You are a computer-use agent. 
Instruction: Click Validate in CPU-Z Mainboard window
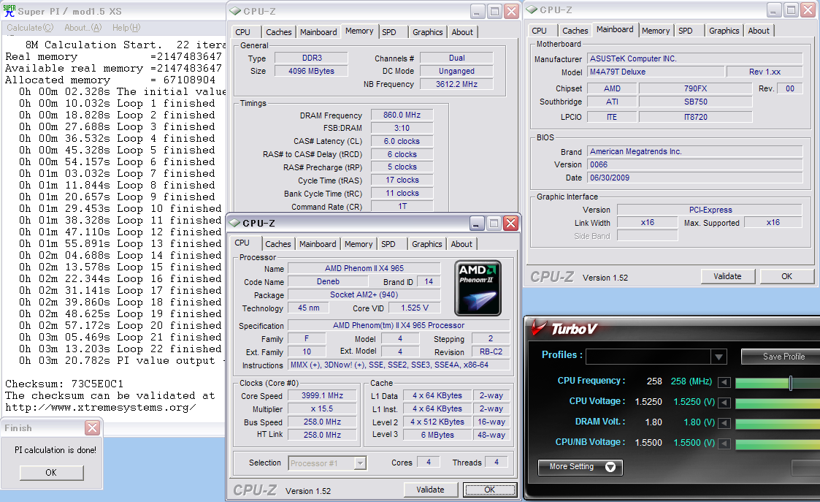tap(727, 276)
